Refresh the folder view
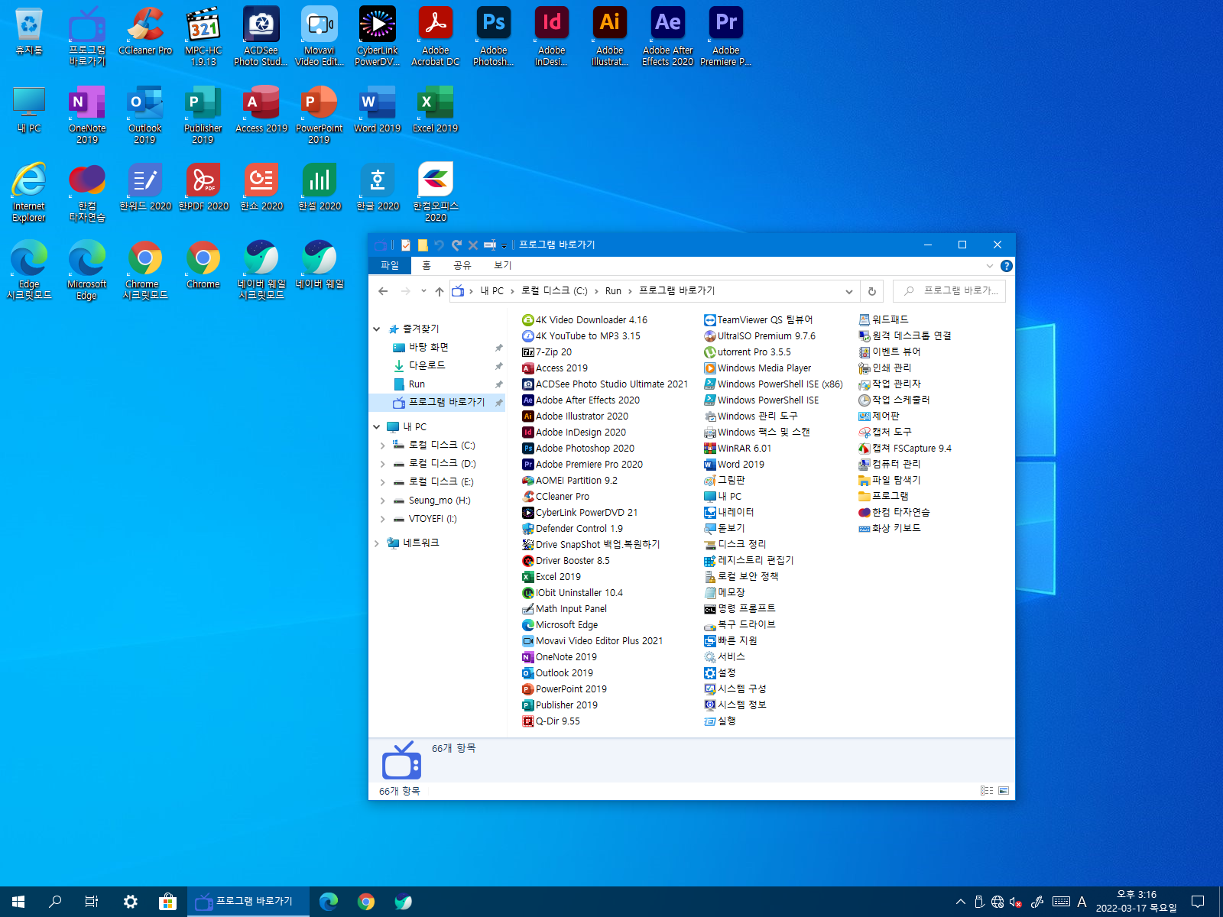 click(871, 291)
